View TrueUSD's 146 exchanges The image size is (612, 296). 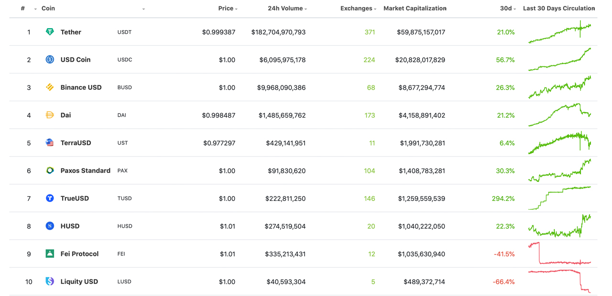[370, 198]
